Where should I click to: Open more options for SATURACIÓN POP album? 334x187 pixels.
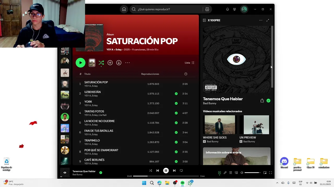127,63
